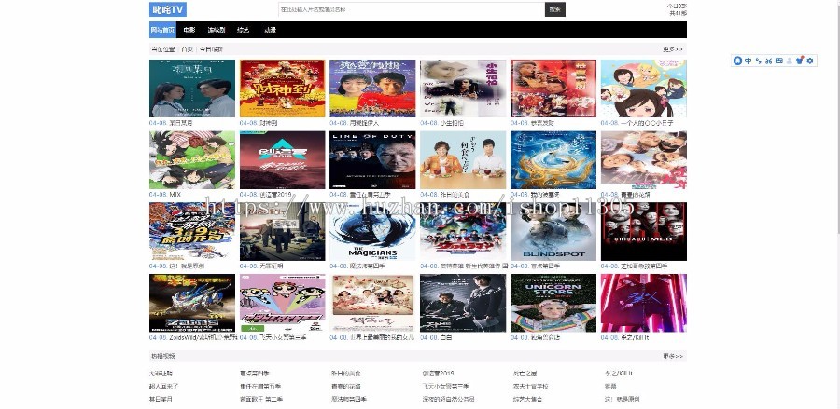The height and width of the screenshot is (409, 840).
Task: Click '创造营2019' in the bottom text list
Action: coord(439,374)
